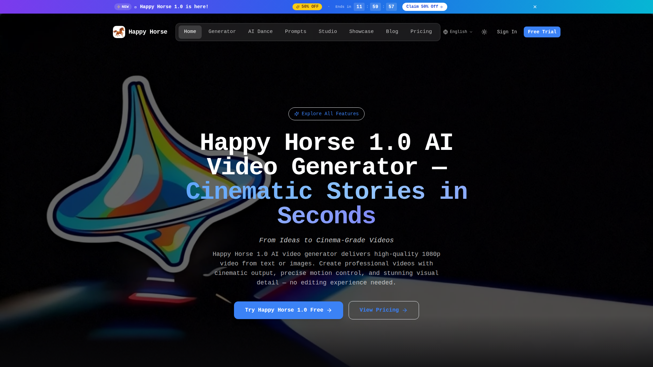The width and height of the screenshot is (653, 367).
Task: Click Try Happy Horse 1.0 Free
Action: pyautogui.click(x=288, y=310)
